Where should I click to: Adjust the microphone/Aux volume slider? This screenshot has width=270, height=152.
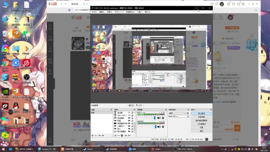tap(155, 118)
